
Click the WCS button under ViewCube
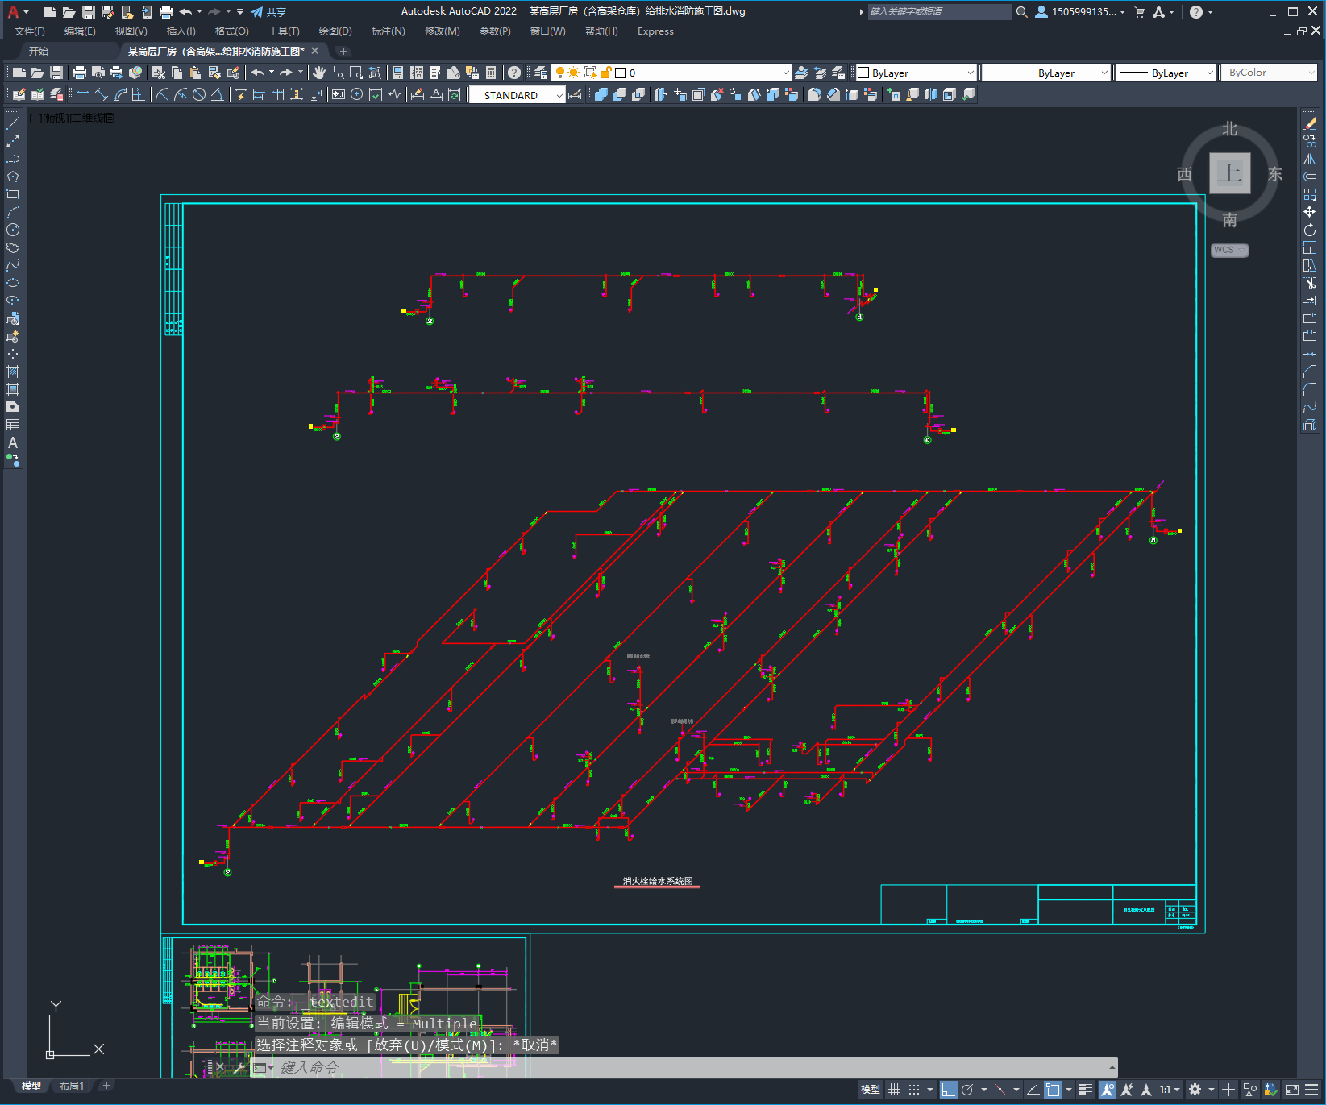(1229, 250)
